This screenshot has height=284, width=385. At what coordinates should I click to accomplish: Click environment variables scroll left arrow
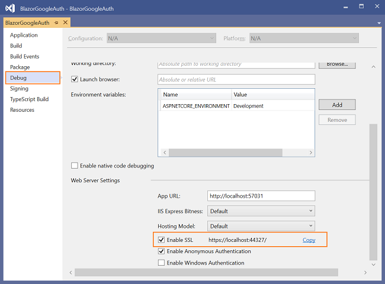pos(165,152)
